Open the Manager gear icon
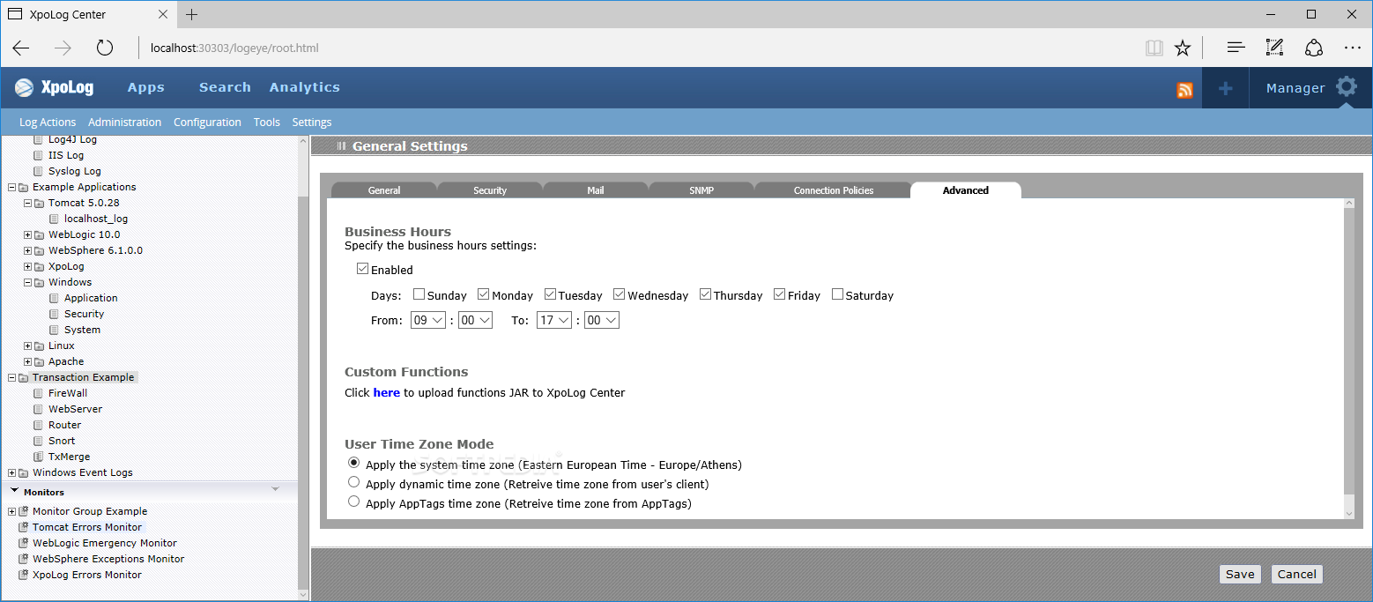This screenshot has height=602, width=1373. (x=1346, y=87)
